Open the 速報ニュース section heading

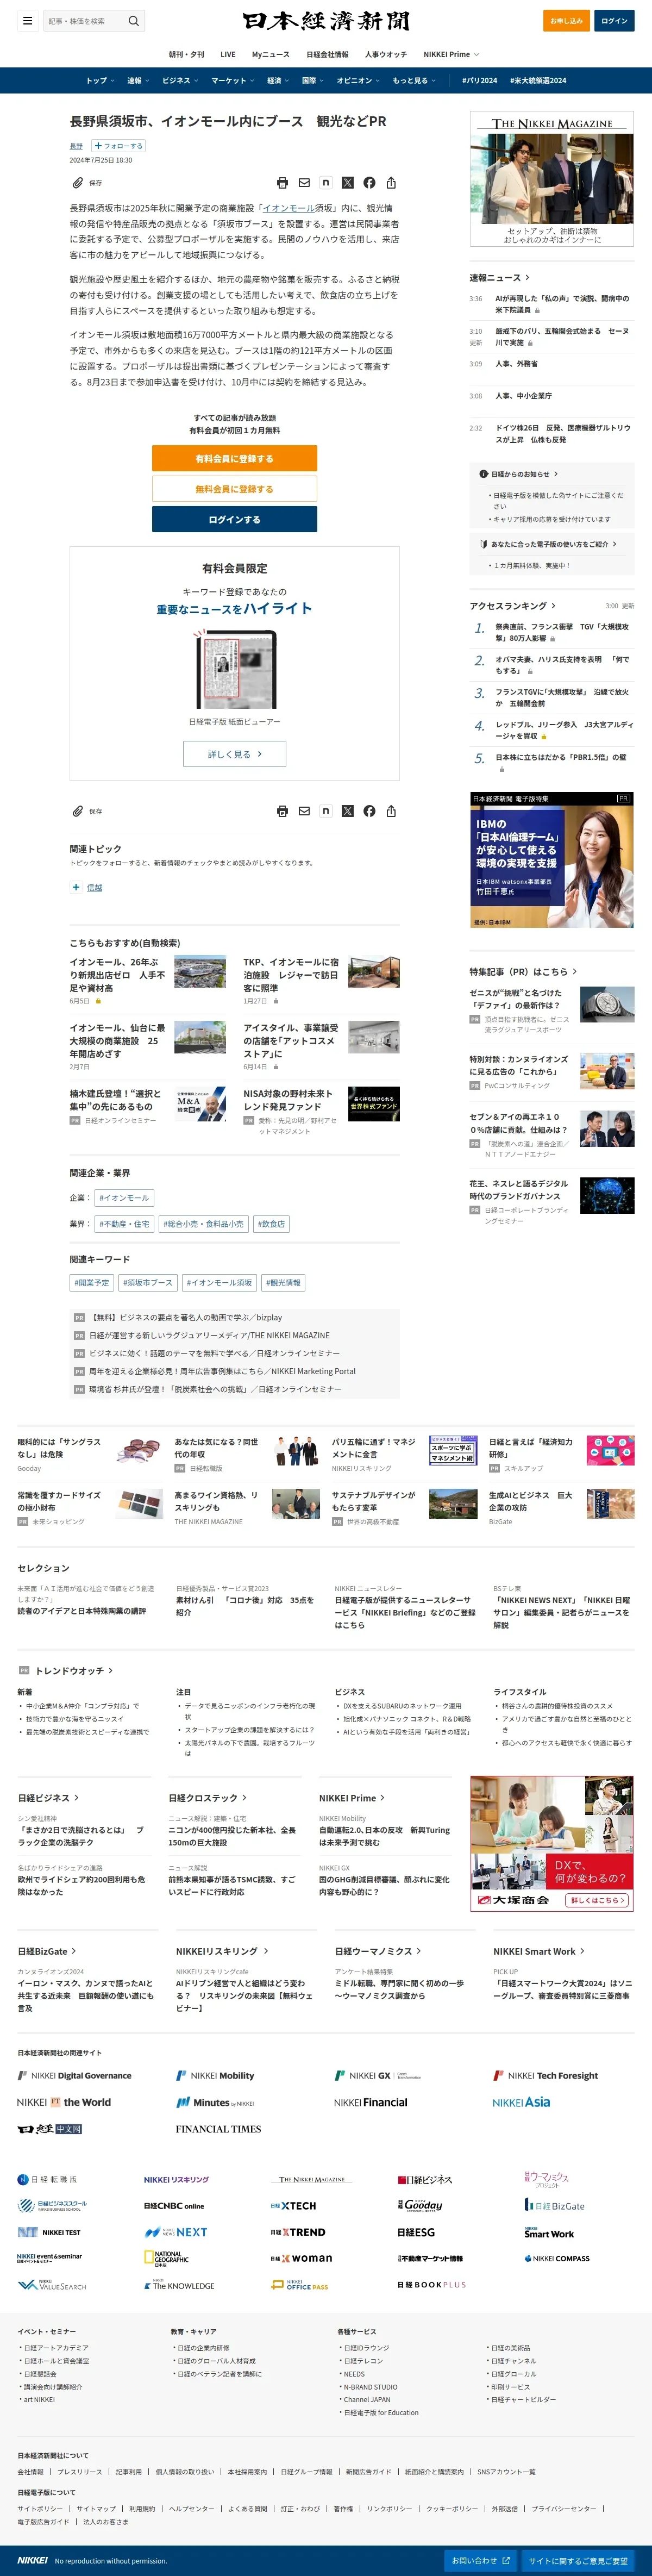[499, 278]
